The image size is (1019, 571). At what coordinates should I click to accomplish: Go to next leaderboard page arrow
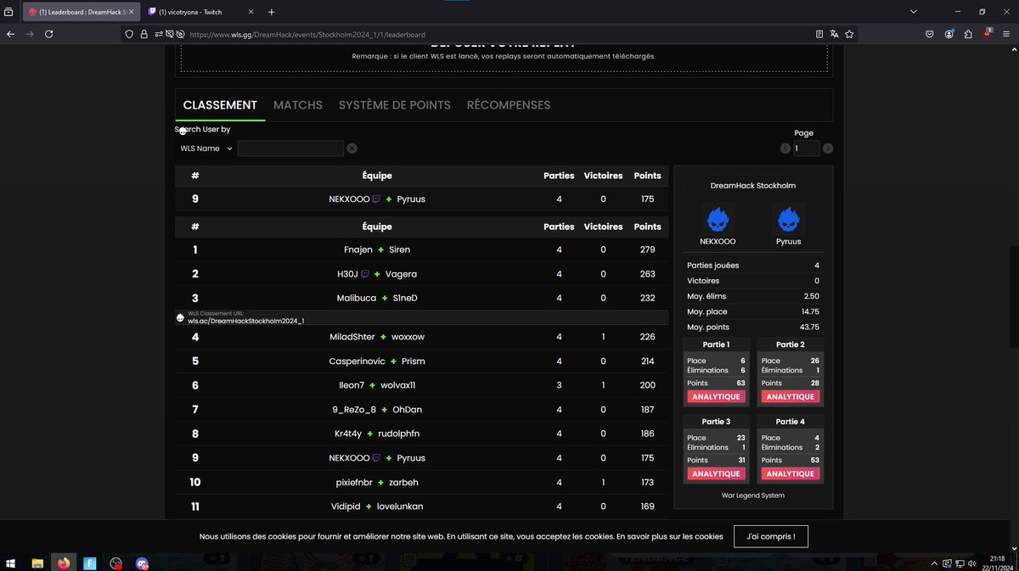tap(828, 148)
